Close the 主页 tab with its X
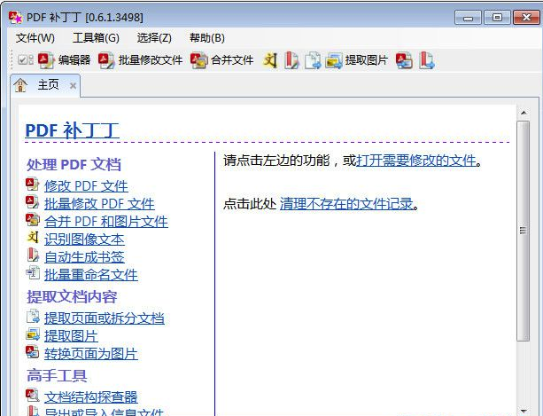The height and width of the screenshot is (416, 543). click(73, 86)
